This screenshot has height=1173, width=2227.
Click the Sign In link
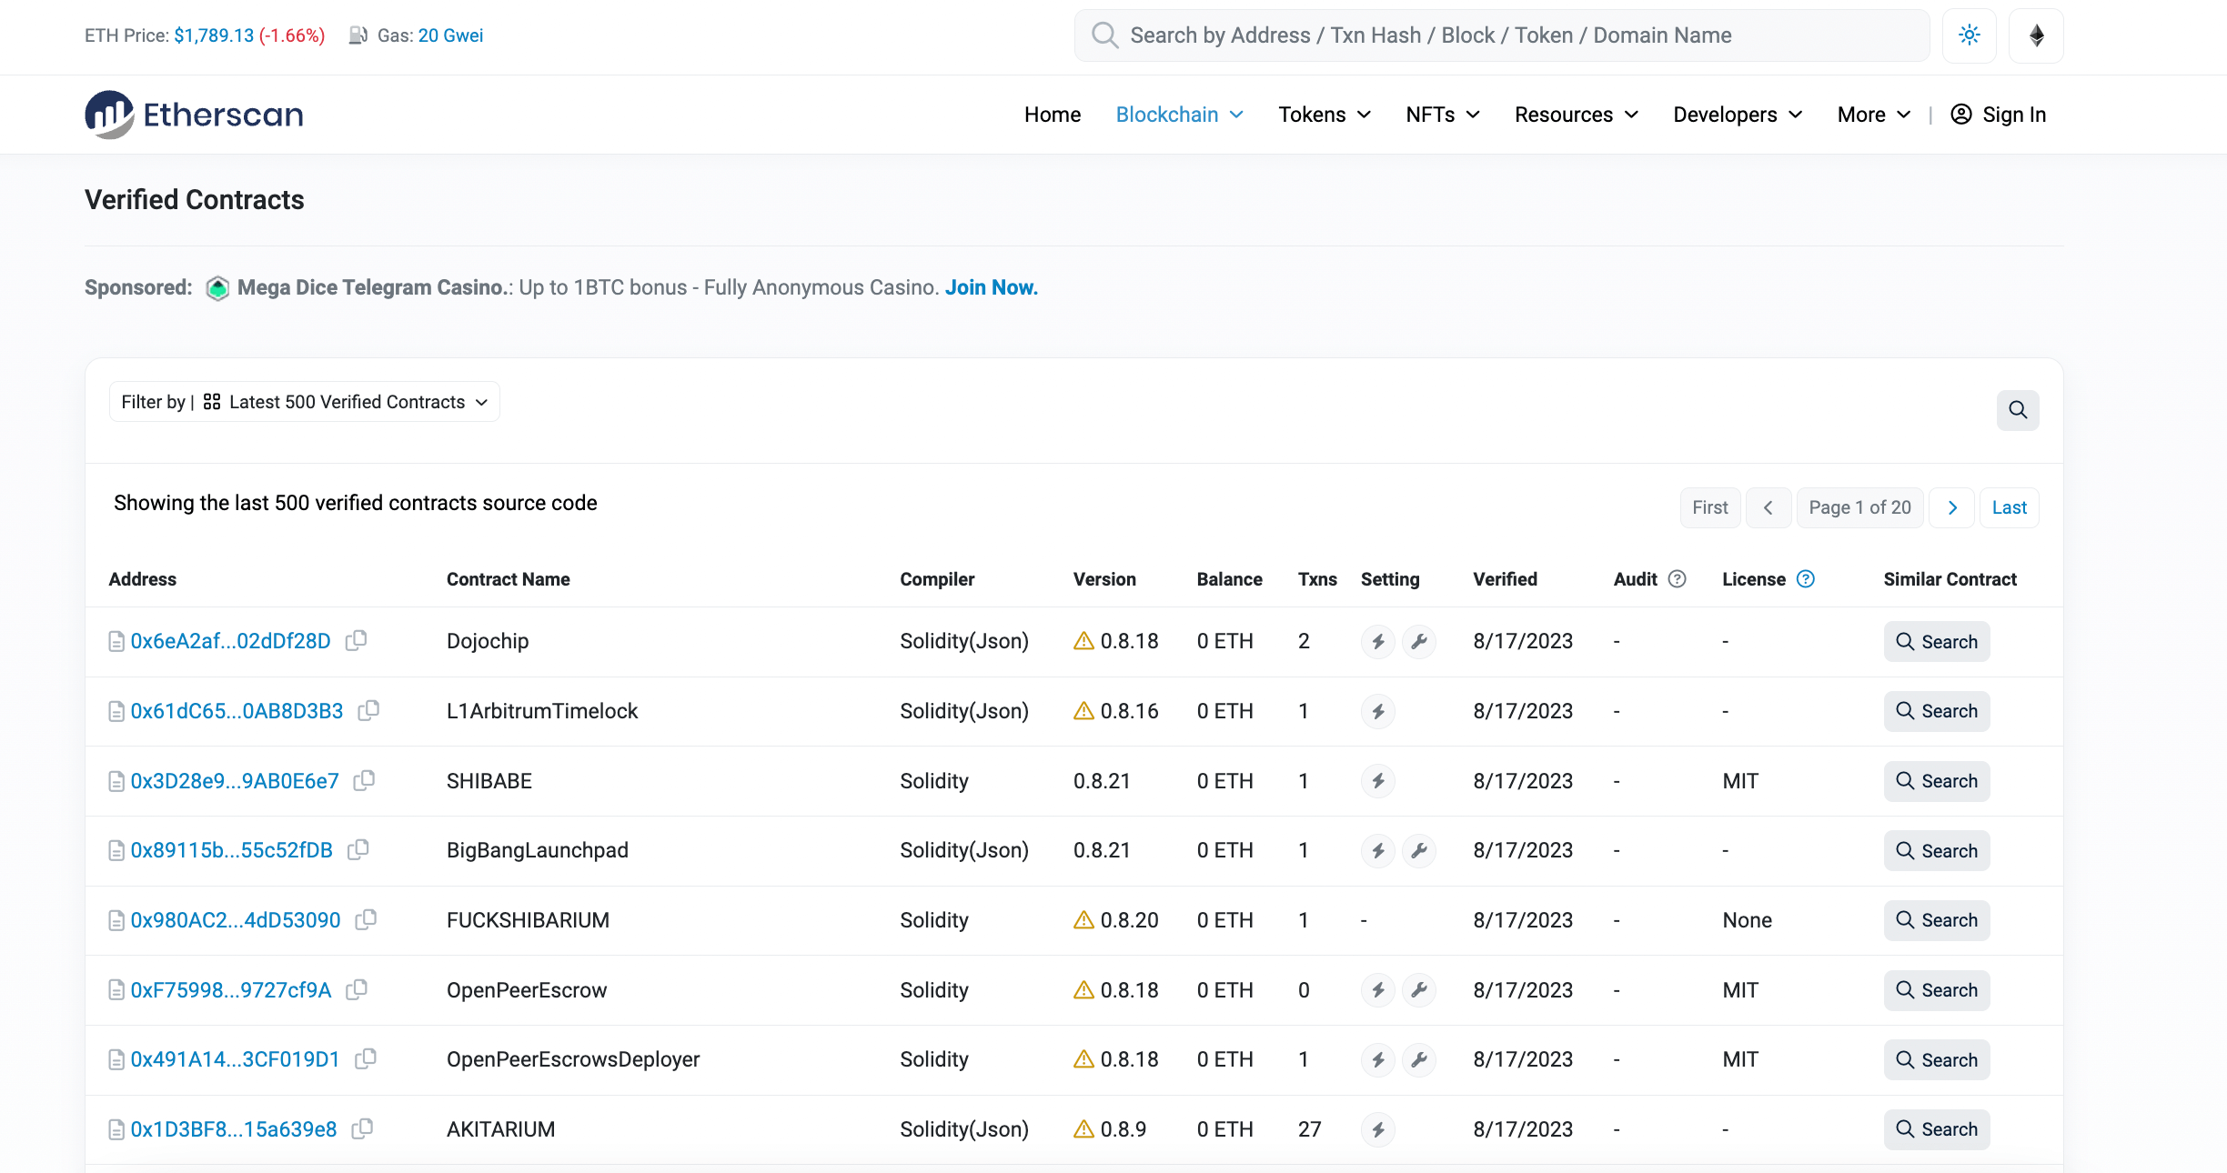tap(1999, 115)
